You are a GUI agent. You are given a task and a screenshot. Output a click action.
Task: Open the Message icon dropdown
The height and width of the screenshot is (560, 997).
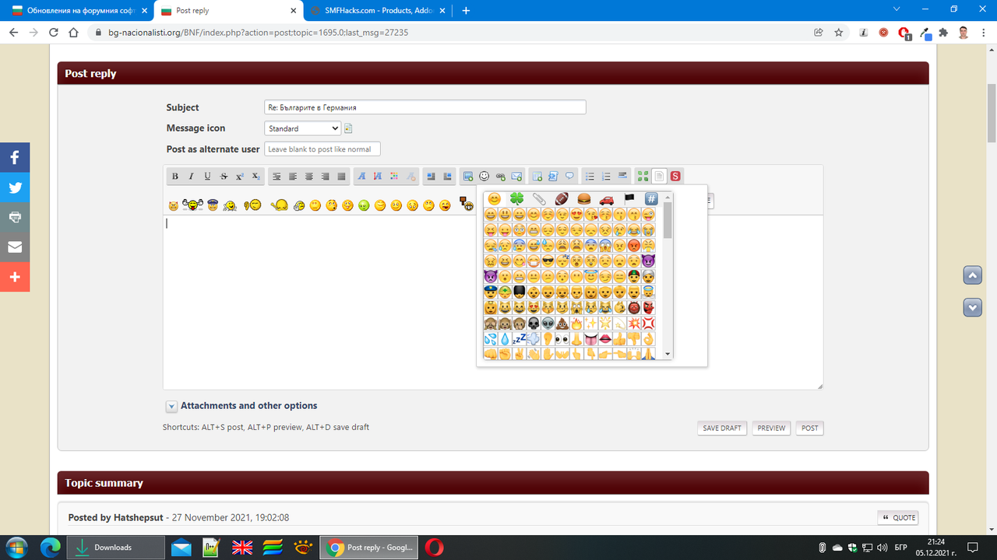(x=303, y=128)
